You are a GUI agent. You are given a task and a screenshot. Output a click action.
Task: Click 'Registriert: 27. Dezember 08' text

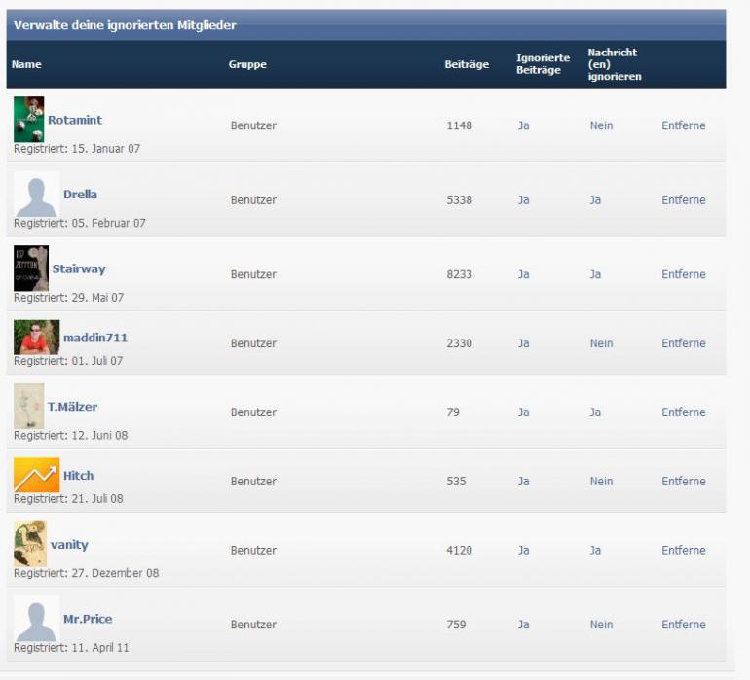point(86,573)
